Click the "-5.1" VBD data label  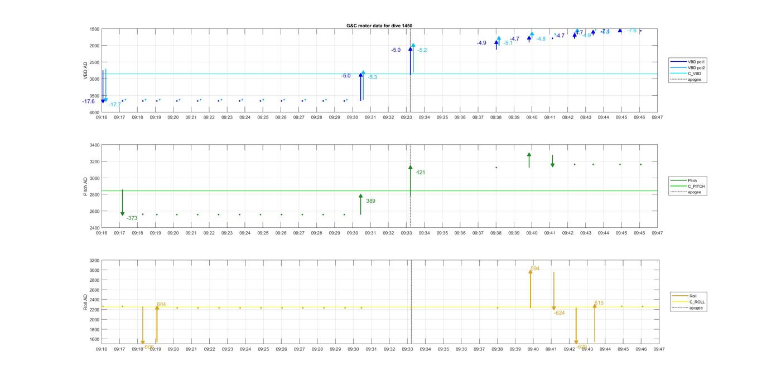(508, 43)
